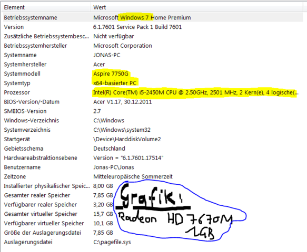This screenshot has width=307, height=252.
Task: Click the Wert column header
Action: 197,7
